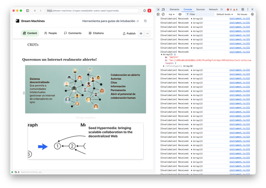
Task: Open the document history clock icon
Action: (x=145, y=21)
